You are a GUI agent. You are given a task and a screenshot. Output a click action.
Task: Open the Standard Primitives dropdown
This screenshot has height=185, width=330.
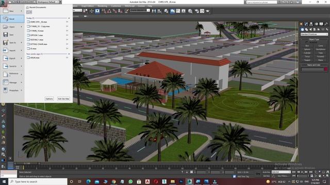(314, 34)
